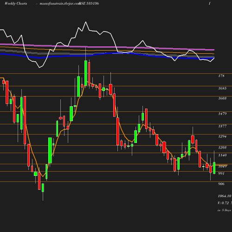Click the "in 5 Days" text
Viewport: 232px width, 232px height.
[224, 210]
